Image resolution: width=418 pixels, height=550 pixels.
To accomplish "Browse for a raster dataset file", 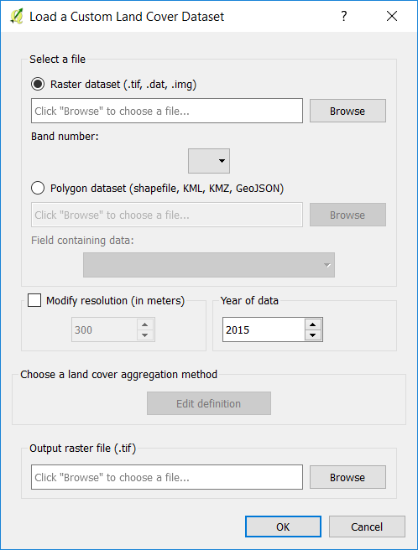I will (347, 111).
